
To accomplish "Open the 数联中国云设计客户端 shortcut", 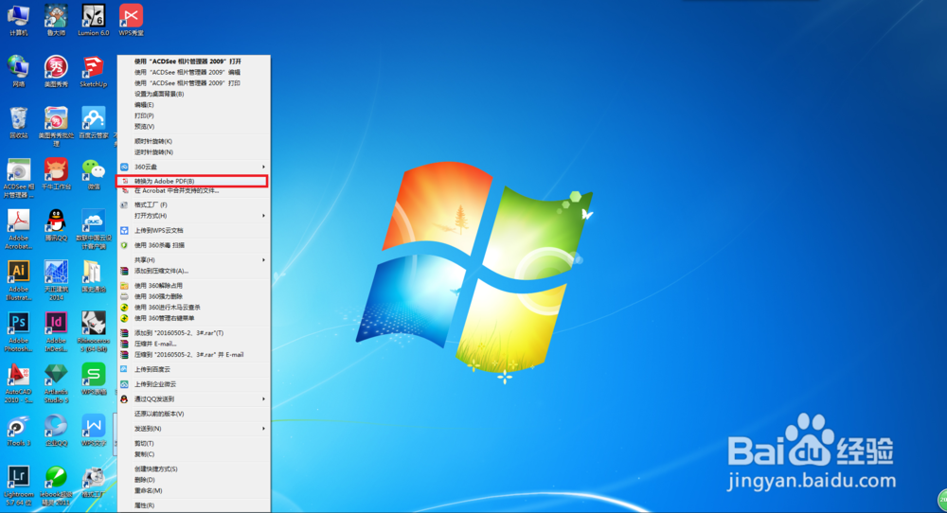I will tap(93, 229).
